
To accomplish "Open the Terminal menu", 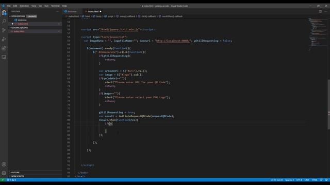I will (55, 6).
